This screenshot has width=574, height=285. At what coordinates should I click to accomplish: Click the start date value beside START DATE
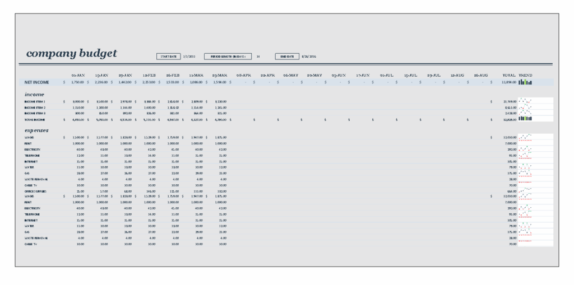click(x=189, y=57)
